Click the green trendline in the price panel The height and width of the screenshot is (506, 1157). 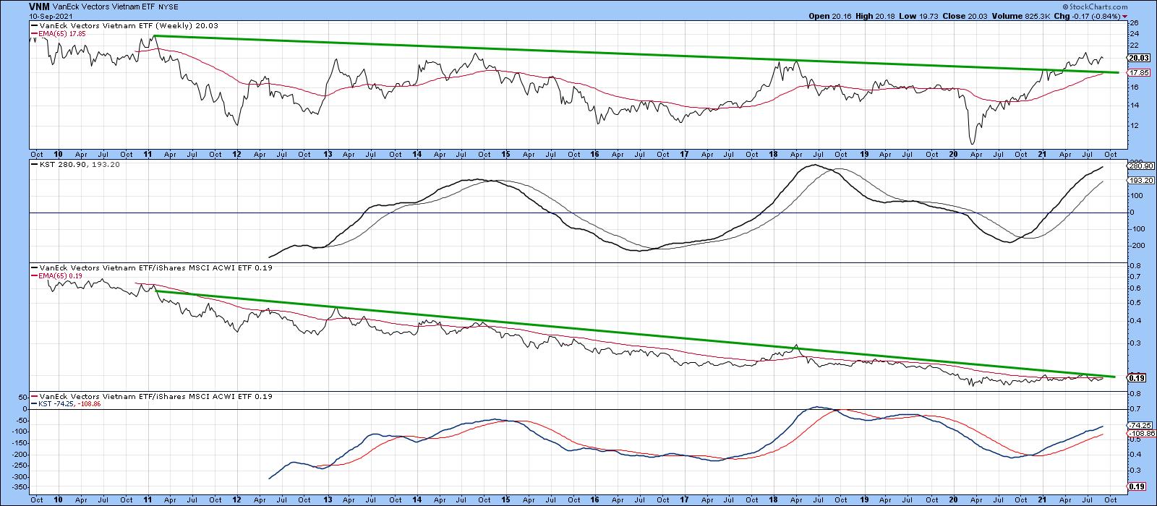[578, 51]
